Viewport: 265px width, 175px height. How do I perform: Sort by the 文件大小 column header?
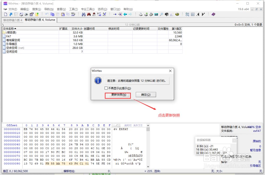point(77,29)
